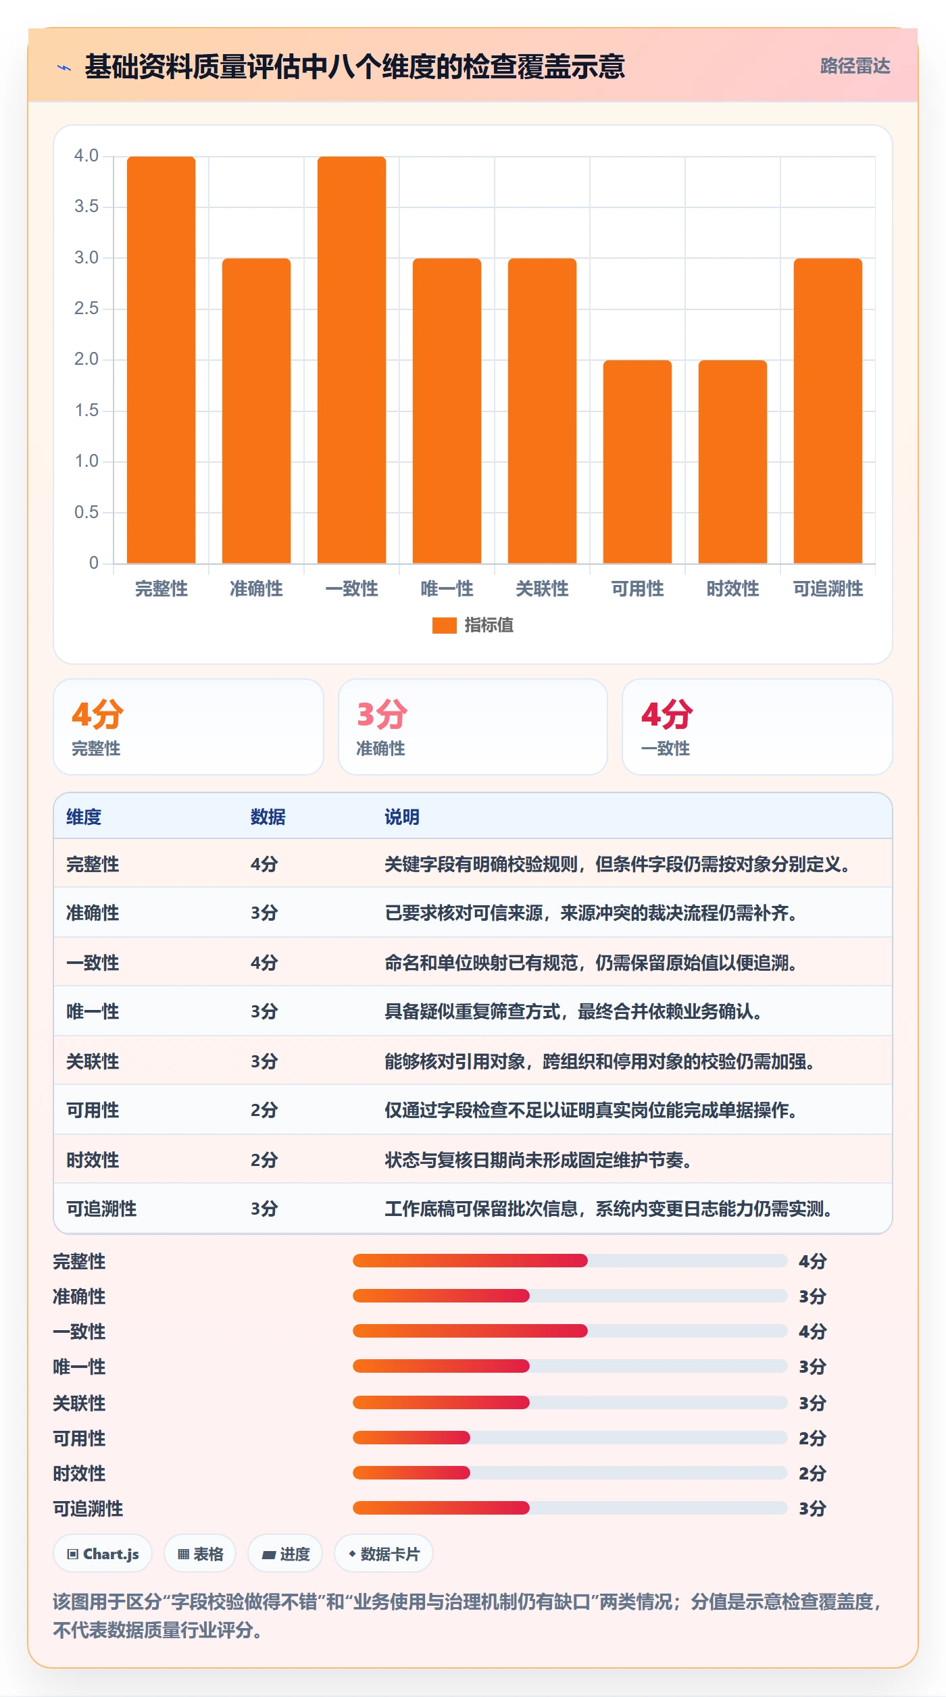Click the 准确性 progress bar
Image resolution: width=946 pixels, height=1697 pixels.
(570, 1296)
